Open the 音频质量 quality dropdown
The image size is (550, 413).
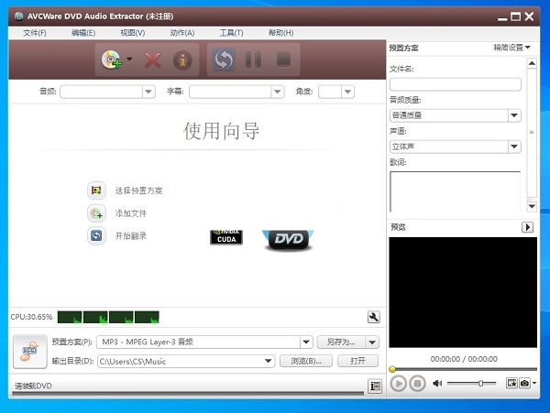point(514,115)
